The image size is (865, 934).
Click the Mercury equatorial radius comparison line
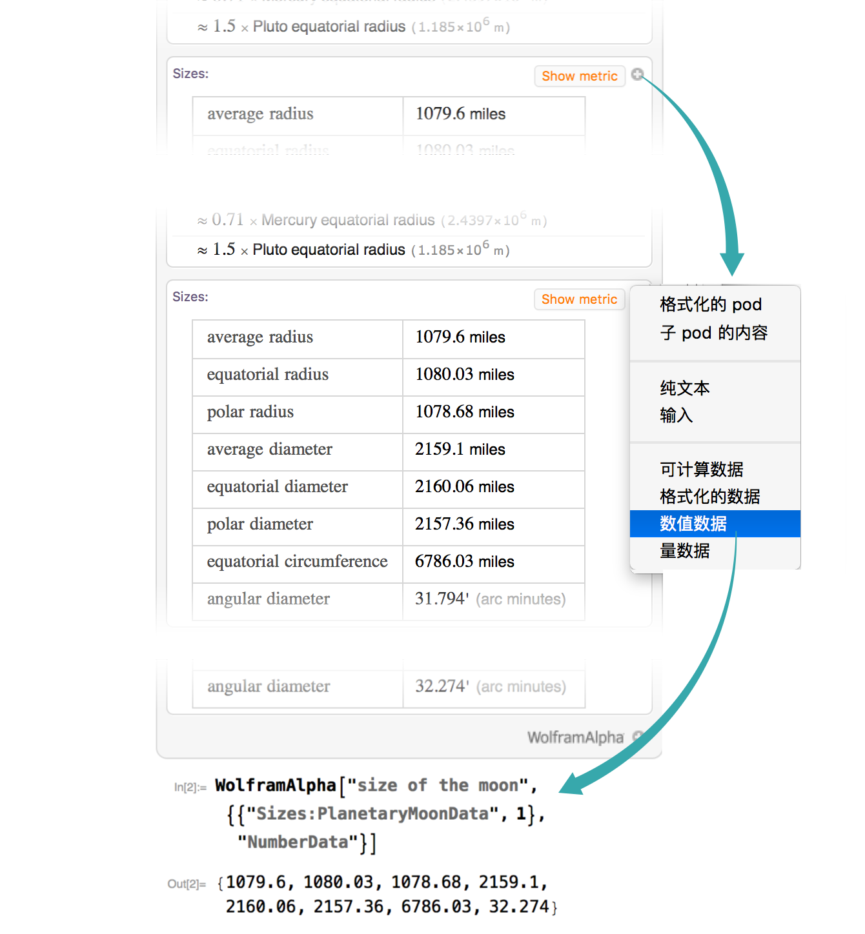(372, 220)
